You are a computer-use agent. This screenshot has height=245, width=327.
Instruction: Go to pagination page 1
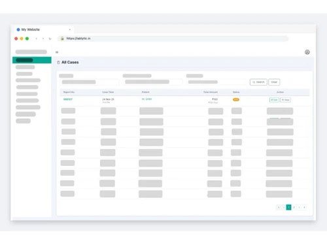288,207
